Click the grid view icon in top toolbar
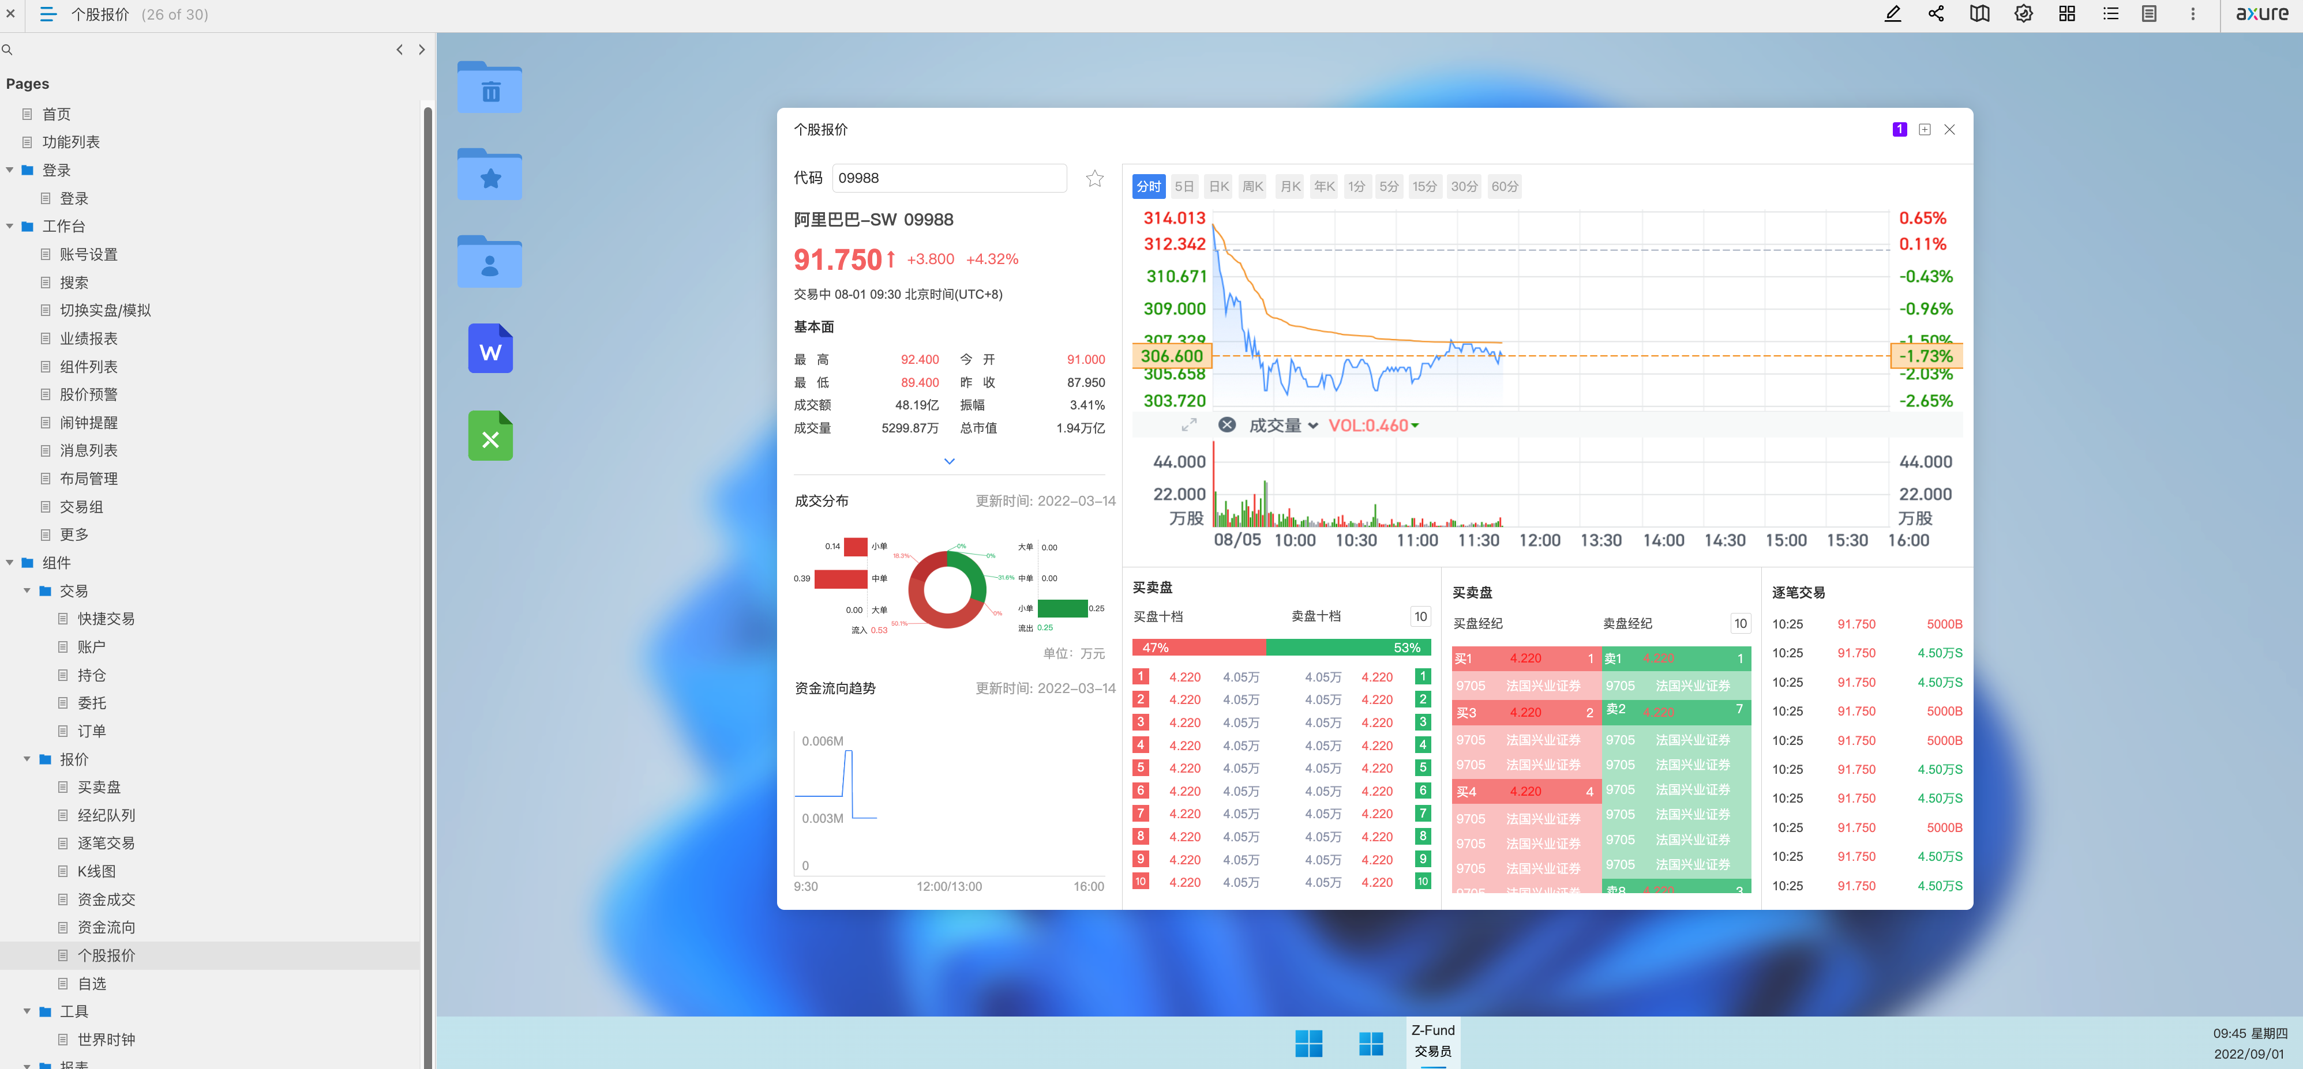Viewport: 2303px width, 1069px height. click(x=2067, y=14)
